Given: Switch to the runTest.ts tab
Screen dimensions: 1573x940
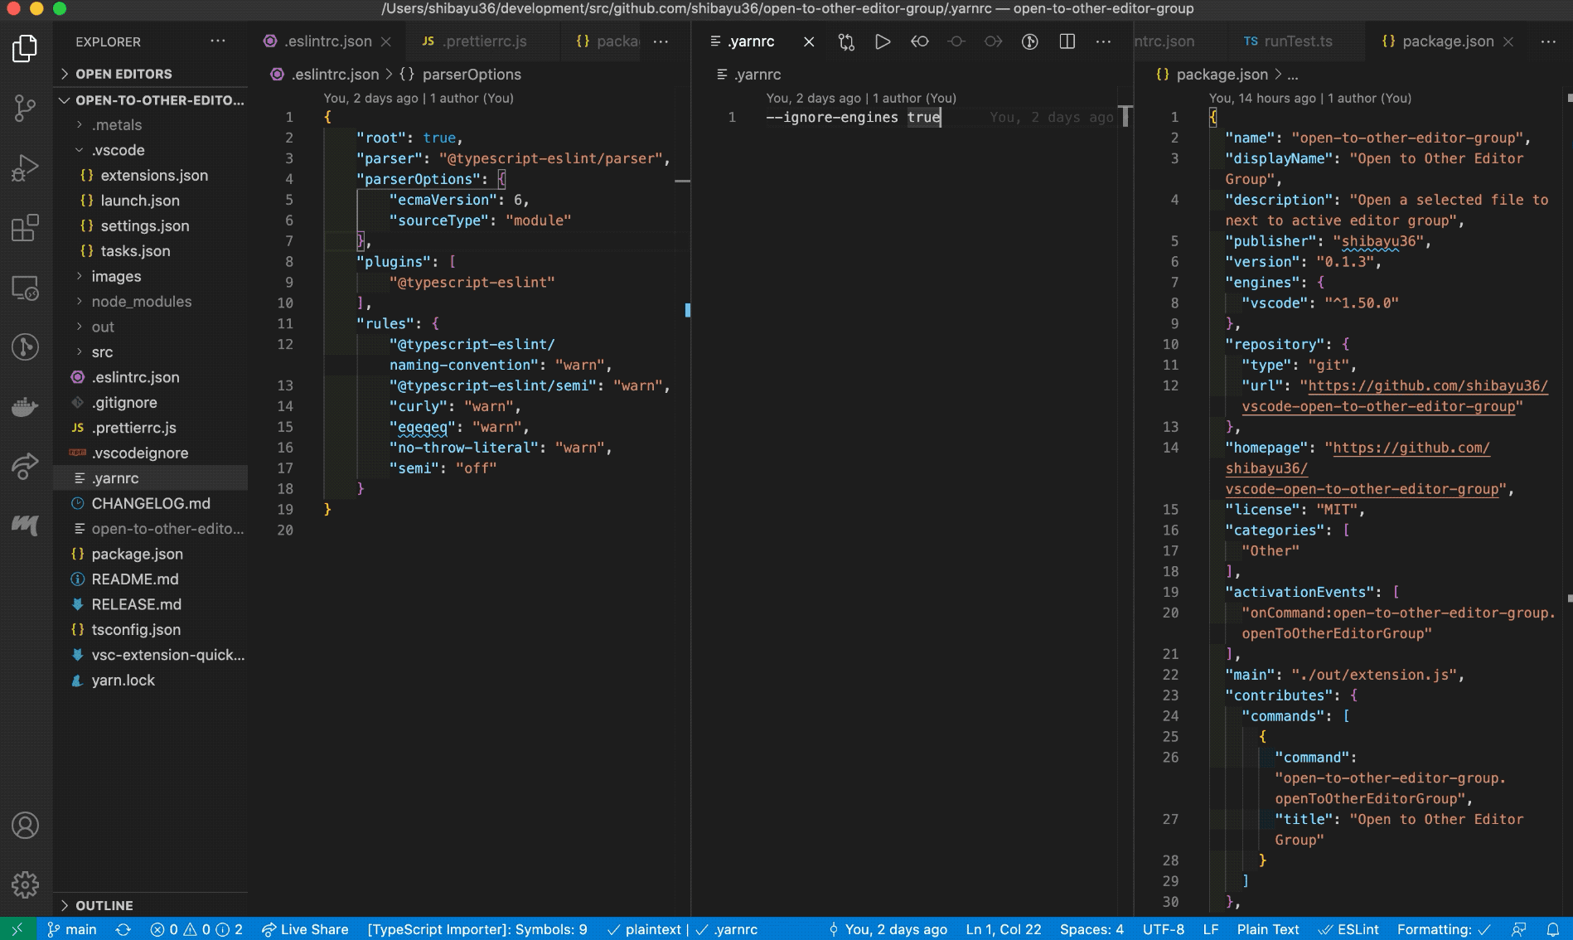Looking at the screenshot, I should coord(1290,41).
